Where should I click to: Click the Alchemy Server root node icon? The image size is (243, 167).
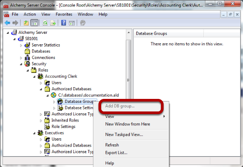[x=14, y=33]
